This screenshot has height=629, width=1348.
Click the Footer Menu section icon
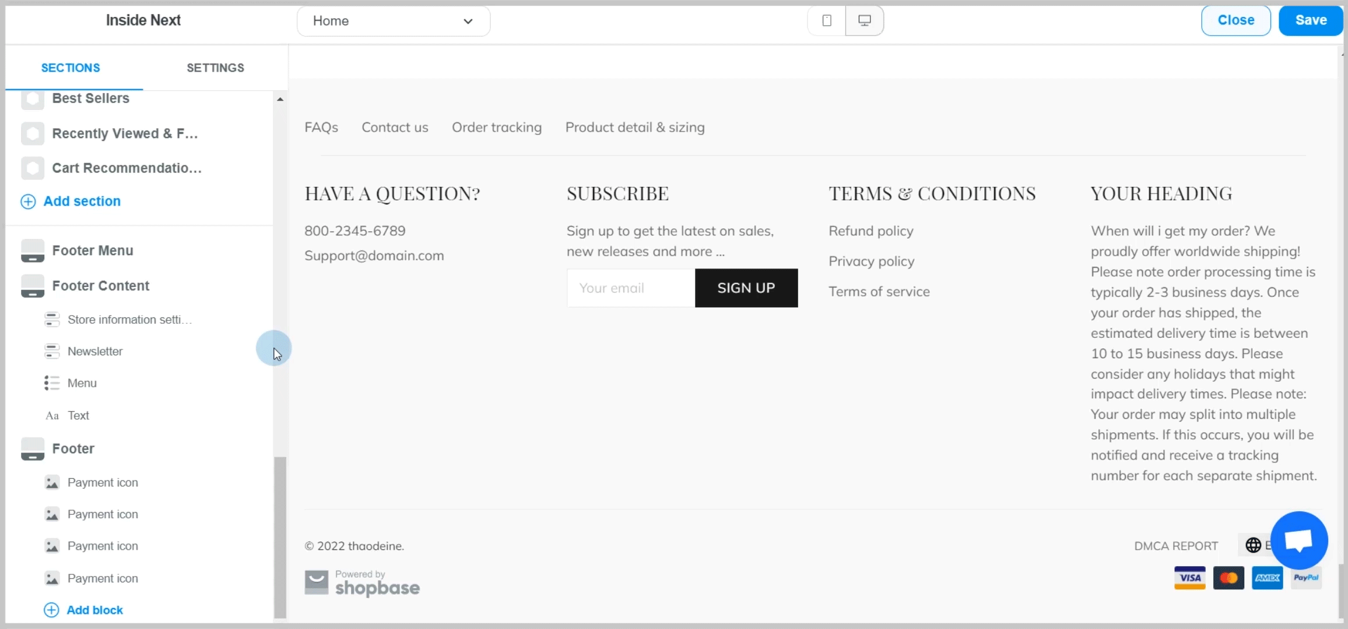33,251
